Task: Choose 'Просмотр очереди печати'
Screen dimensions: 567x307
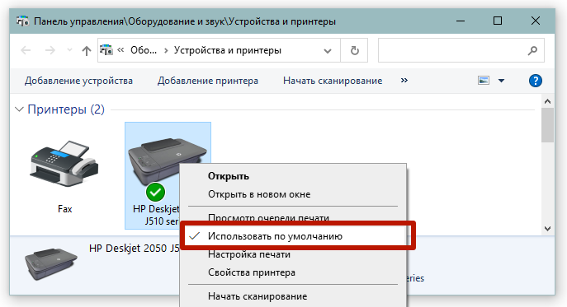Action: click(x=268, y=217)
